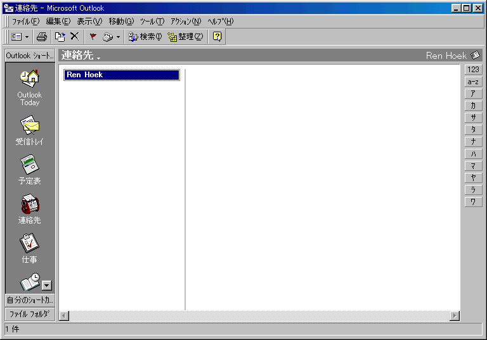Open the 仕事 tasks shortcut
The width and height of the screenshot is (487, 340).
pos(29,248)
